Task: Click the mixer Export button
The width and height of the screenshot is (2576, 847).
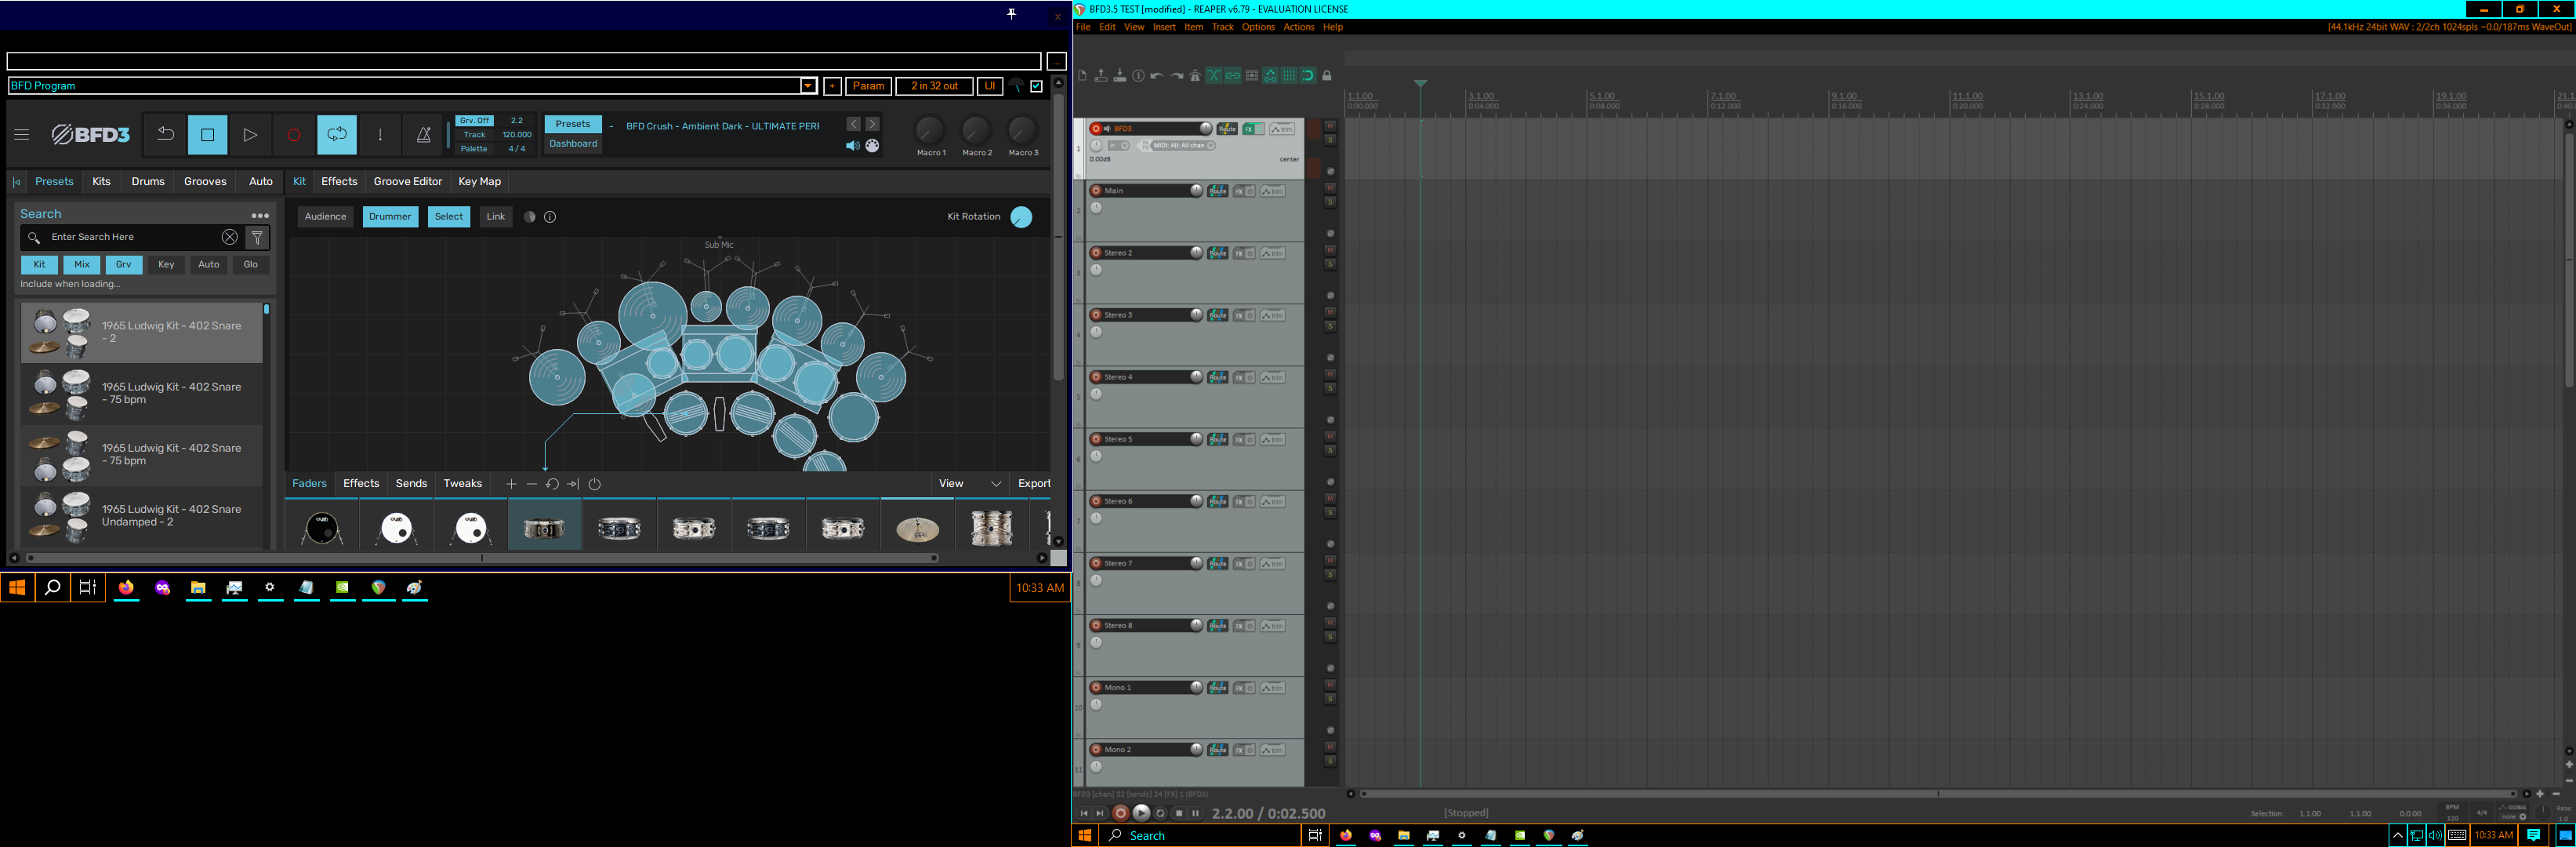Action: point(1034,484)
